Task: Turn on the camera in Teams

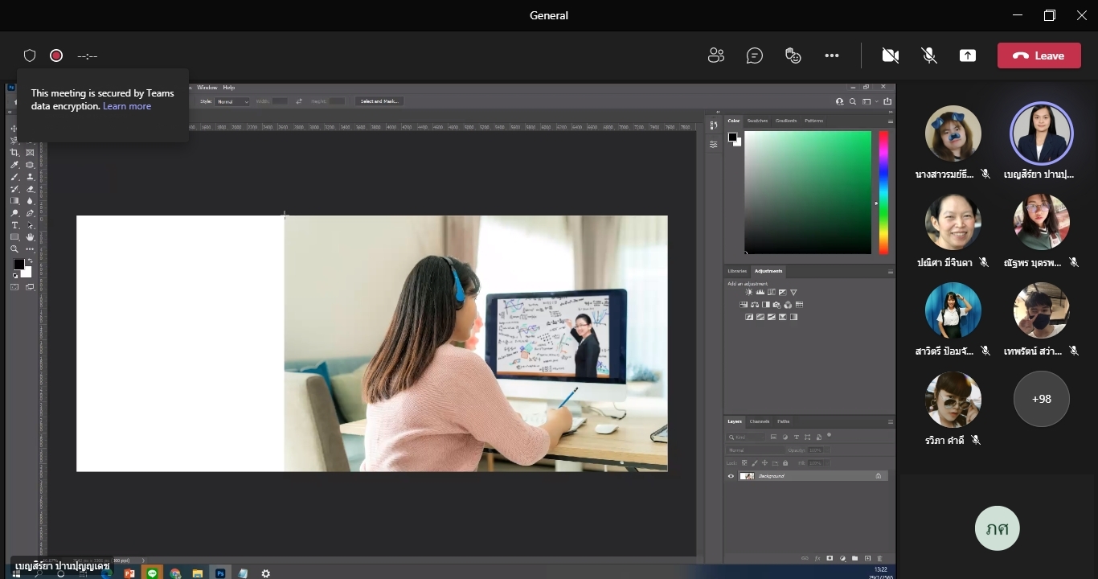Action: click(x=890, y=55)
